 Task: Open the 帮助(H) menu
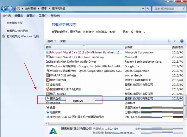tap(55, 16)
